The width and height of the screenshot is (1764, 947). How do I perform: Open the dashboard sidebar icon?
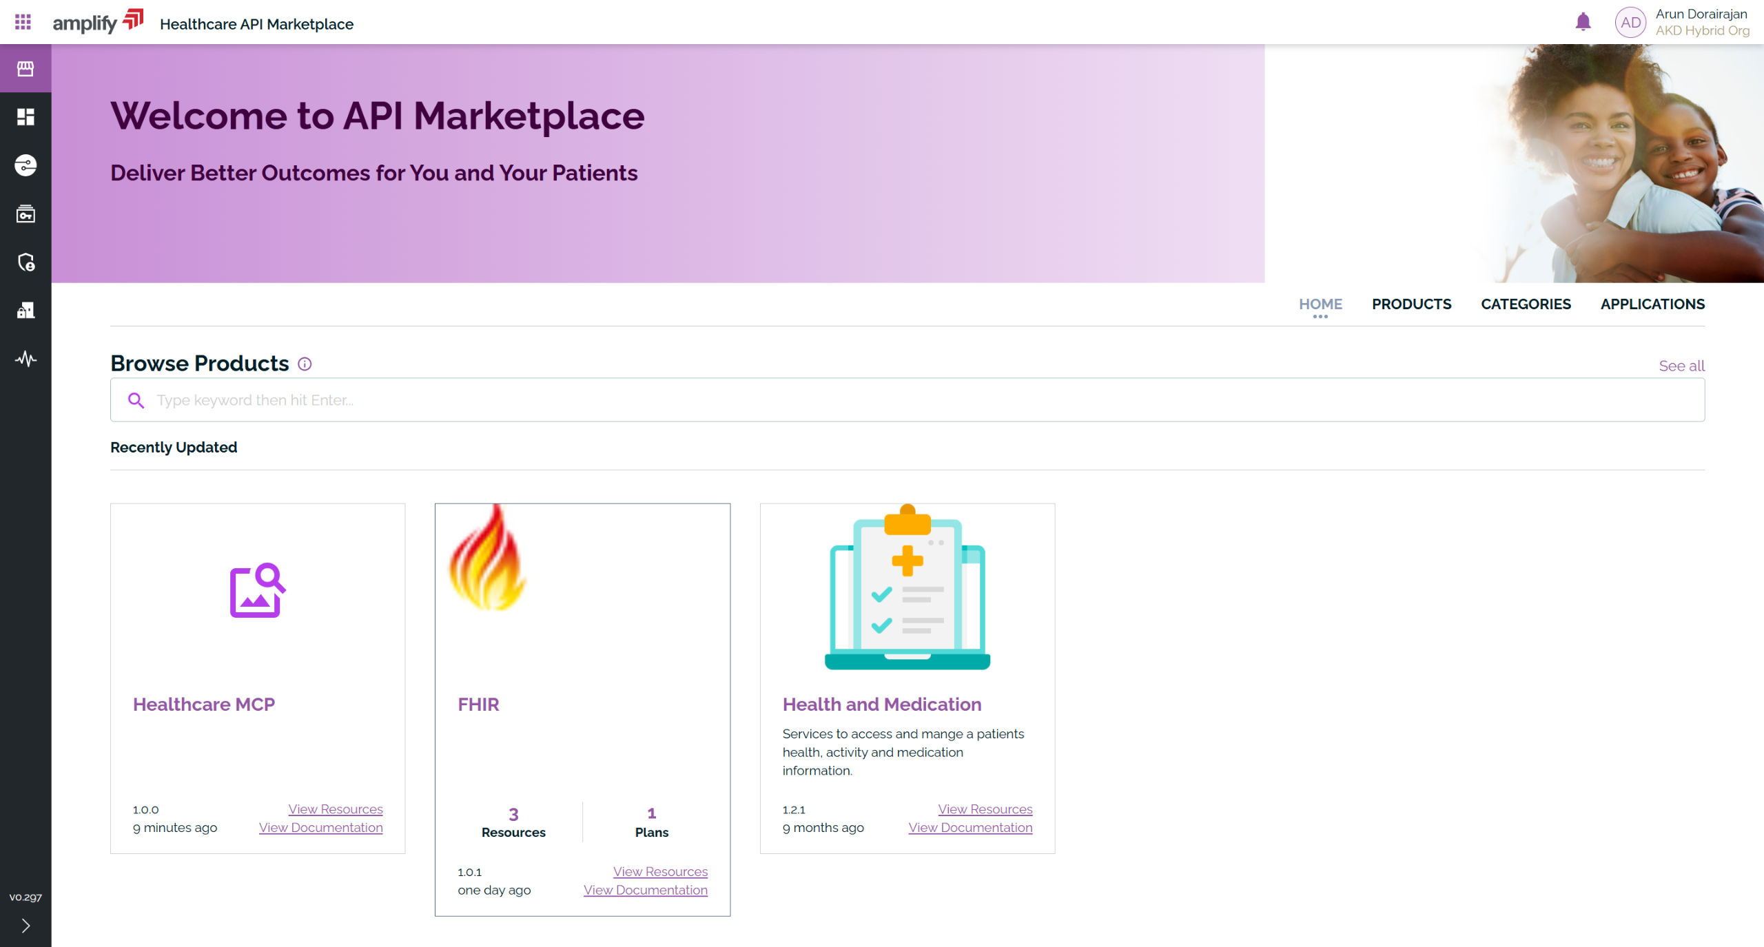tap(25, 117)
